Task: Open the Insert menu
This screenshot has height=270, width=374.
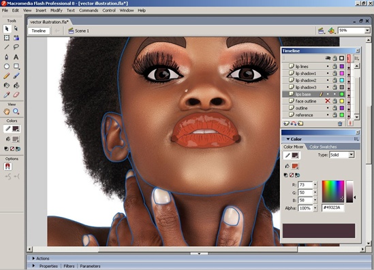Action: pos(41,10)
